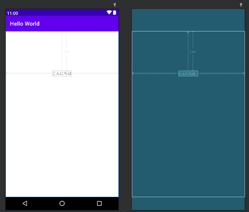249x212 pixels.
Task: Click the left horizontal constraint spring in blueprint
Action: click(x=155, y=73)
